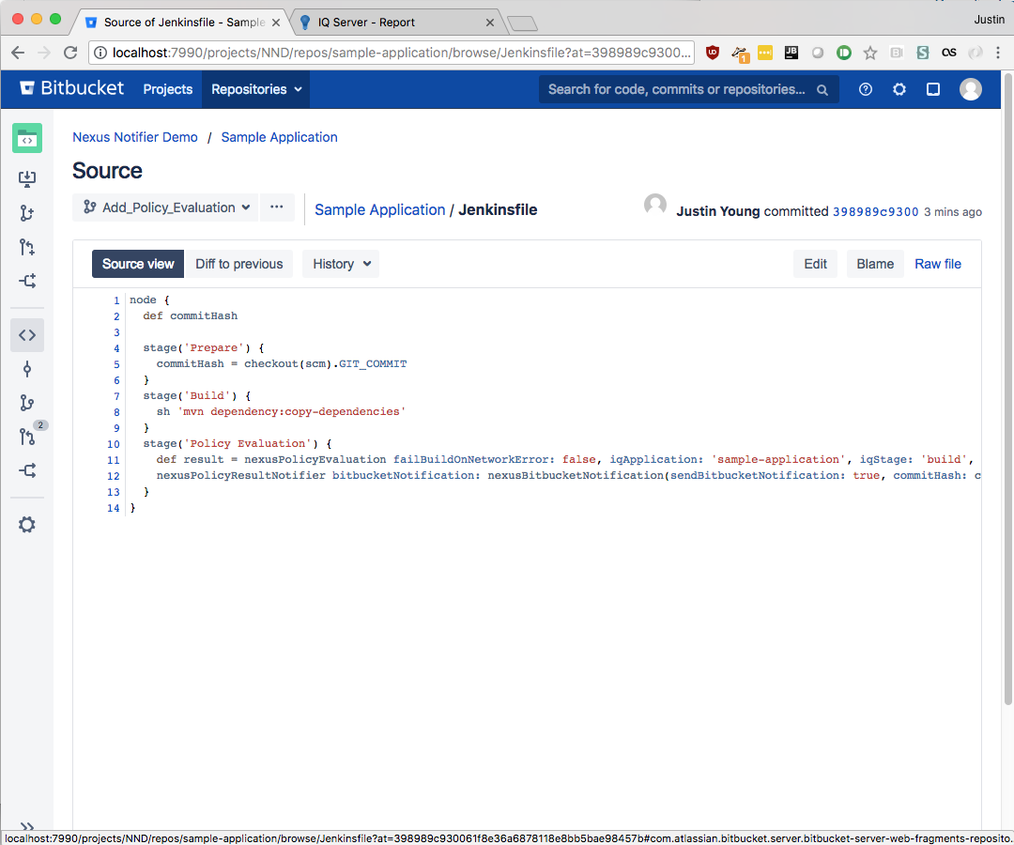1014x845 pixels.
Task: Expand the Add_Policy_Evaluation branch selector
Action: tap(164, 207)
